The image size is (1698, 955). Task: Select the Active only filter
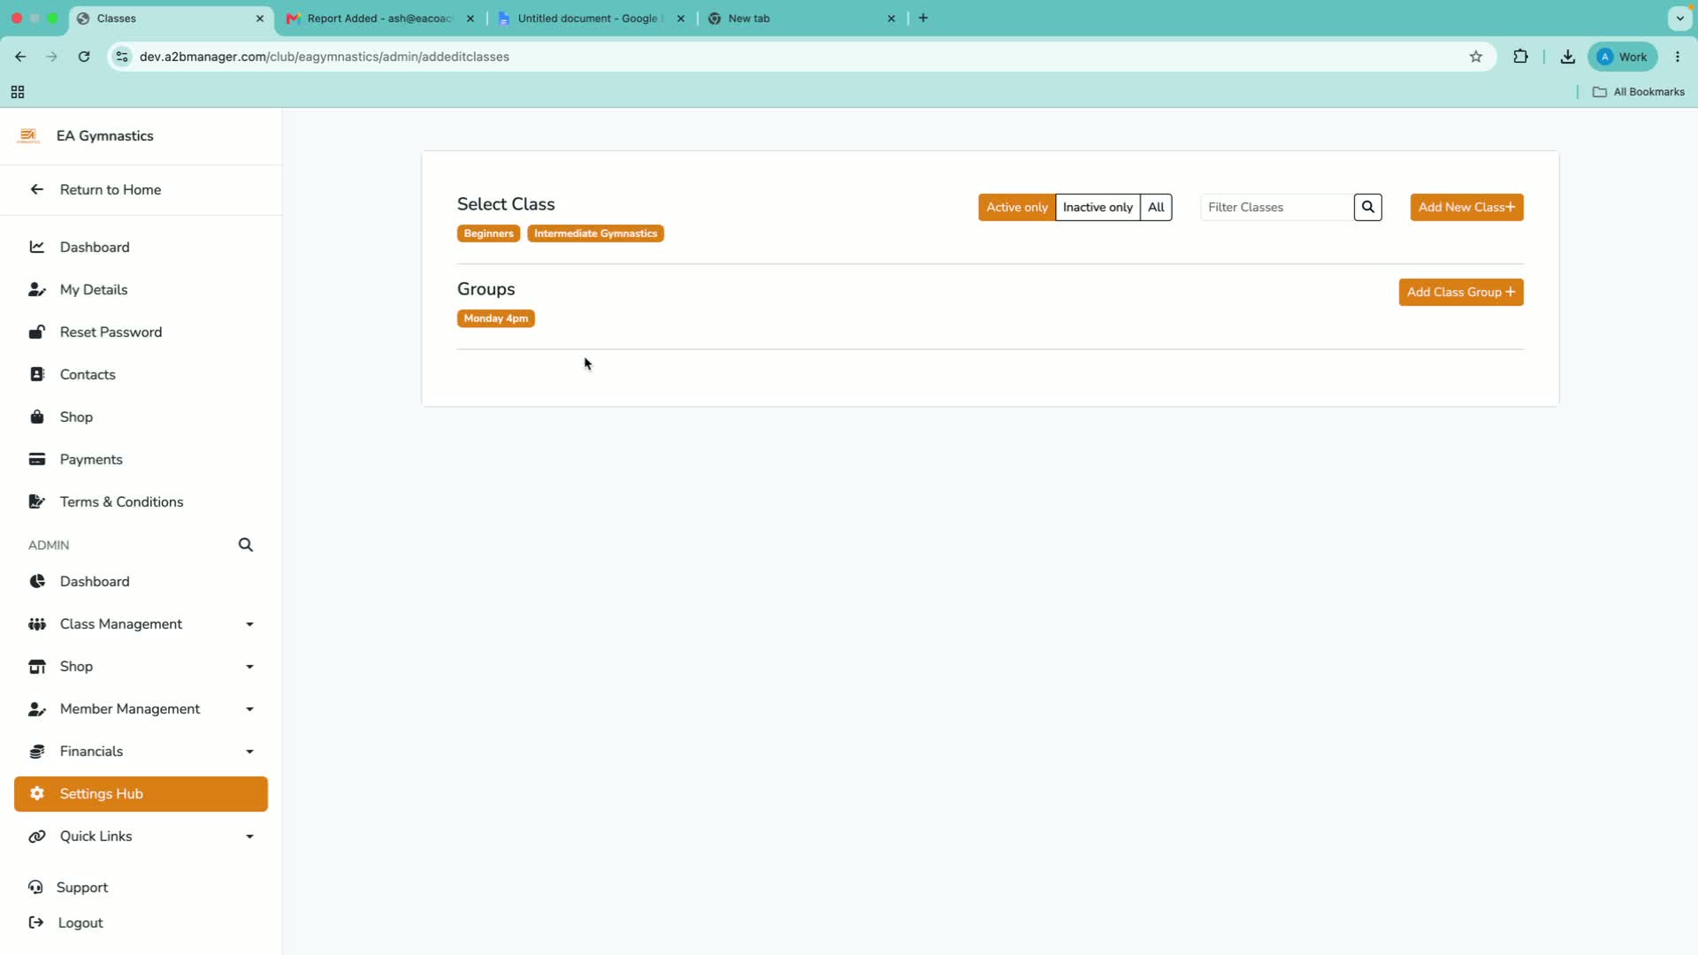click(1016, 207)
